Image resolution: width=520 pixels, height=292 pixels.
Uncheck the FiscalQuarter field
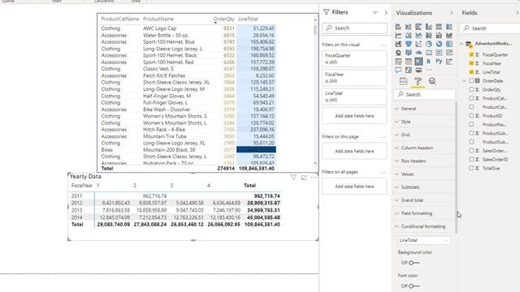coord(471,54)
